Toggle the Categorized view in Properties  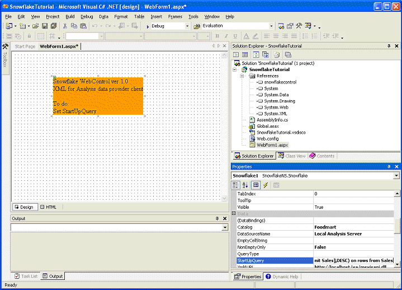(235, 185)
